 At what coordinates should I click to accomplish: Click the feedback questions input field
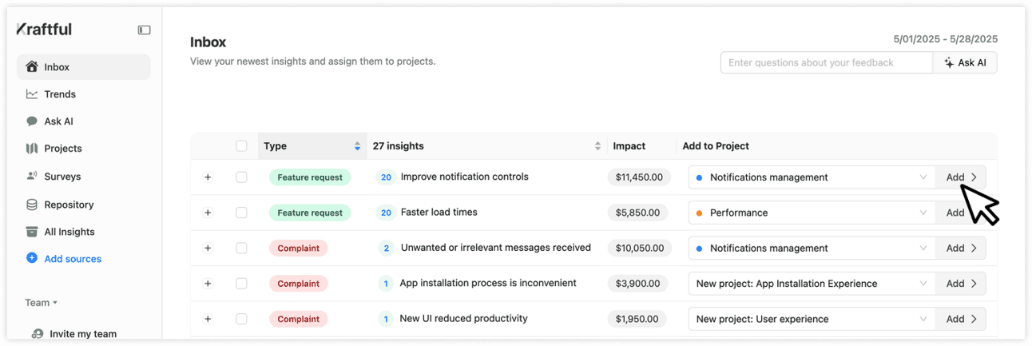(826, 62)
